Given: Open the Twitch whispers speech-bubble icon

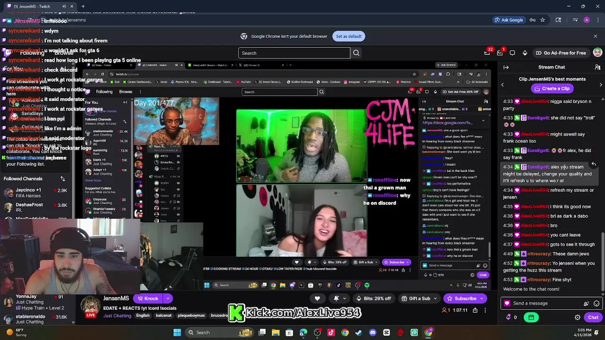Looking at the screenshot, I should [512, 53].
